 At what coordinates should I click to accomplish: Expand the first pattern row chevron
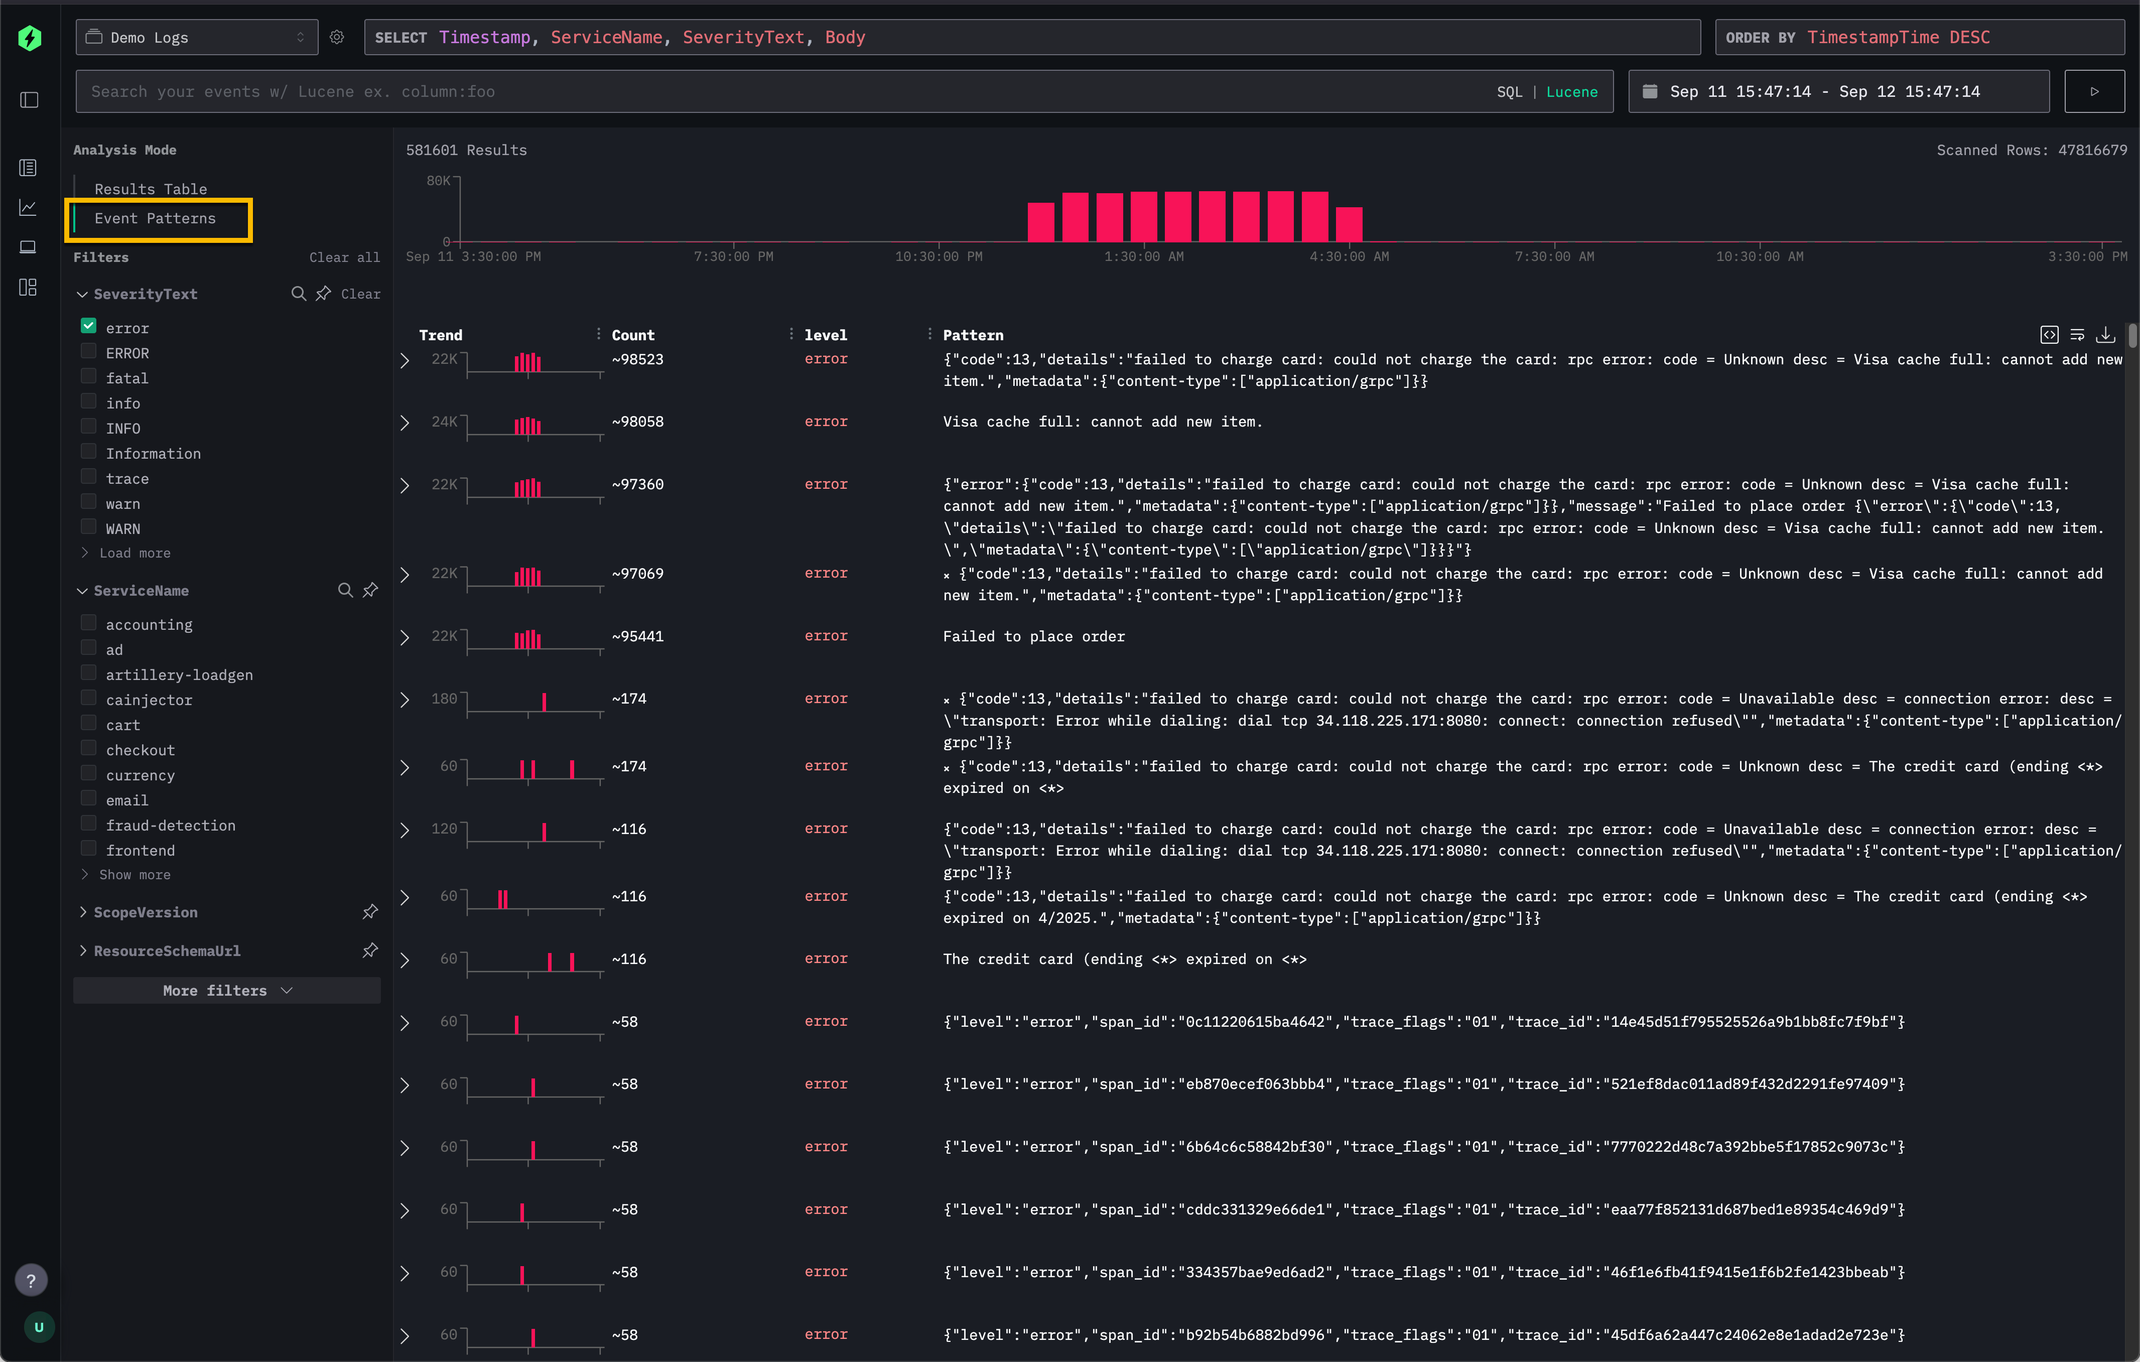405,361
